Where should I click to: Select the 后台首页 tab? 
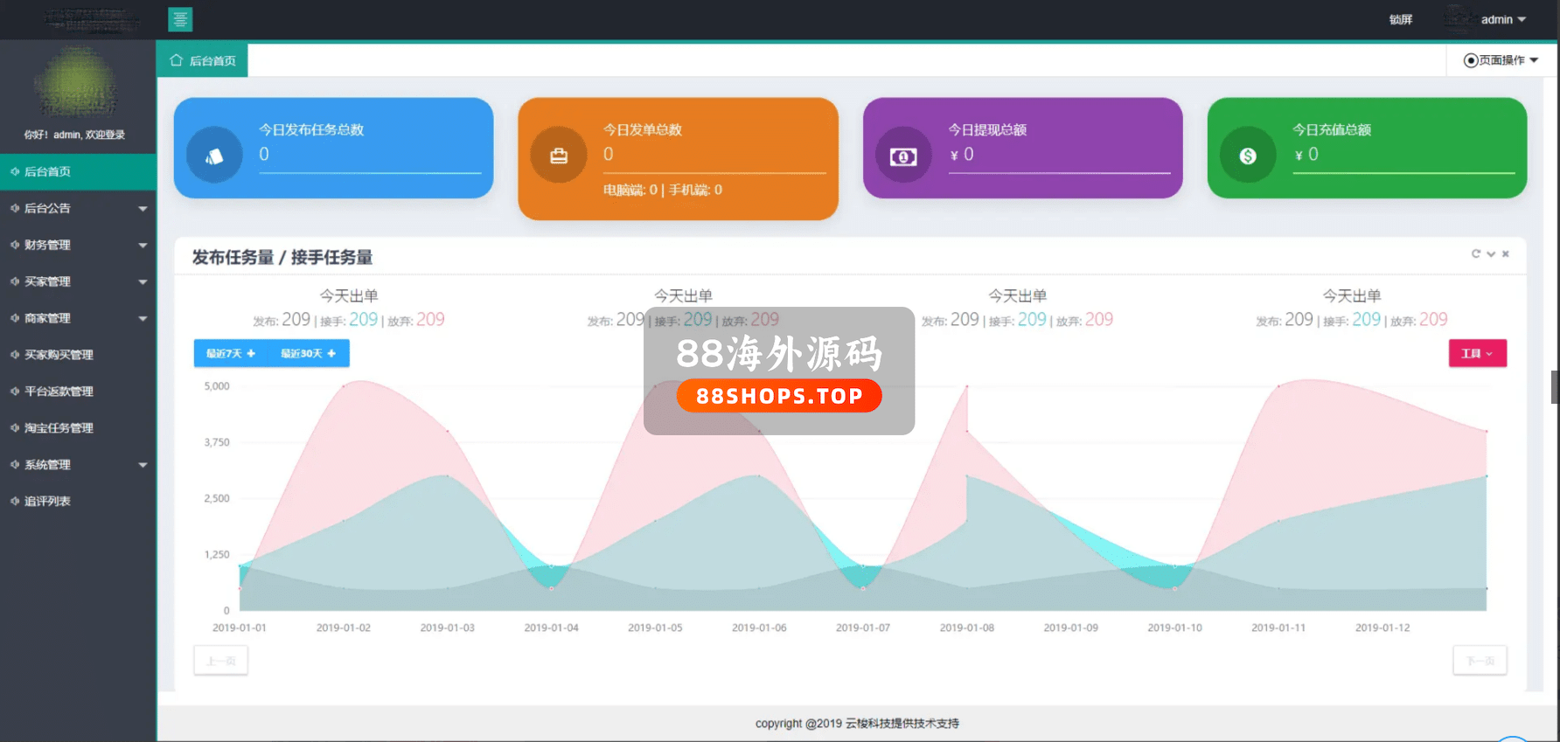click(x=203, y=61)
